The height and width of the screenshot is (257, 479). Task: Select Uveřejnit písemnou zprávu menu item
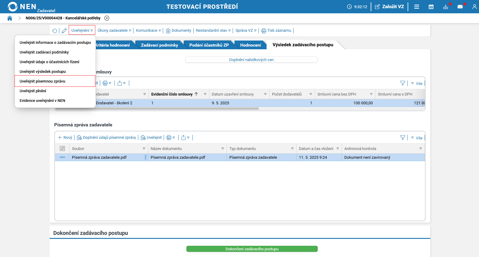[x=55, y=81]
